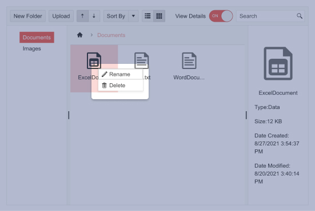This screenshot has height=211, width=315.
Task: Select Images folder in the tree
Action: pyautogui.click(x=32, y=48)
